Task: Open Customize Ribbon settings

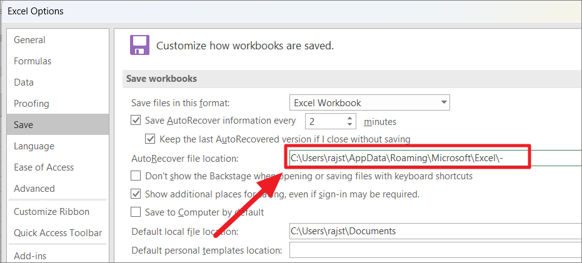Action: [58, 212]
